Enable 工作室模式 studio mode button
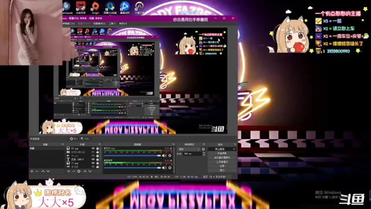This screenshot has width=371, height=209. coord(222,162)
